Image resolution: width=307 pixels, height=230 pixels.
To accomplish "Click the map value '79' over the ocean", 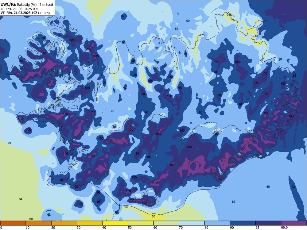I will tap(9, 143).
